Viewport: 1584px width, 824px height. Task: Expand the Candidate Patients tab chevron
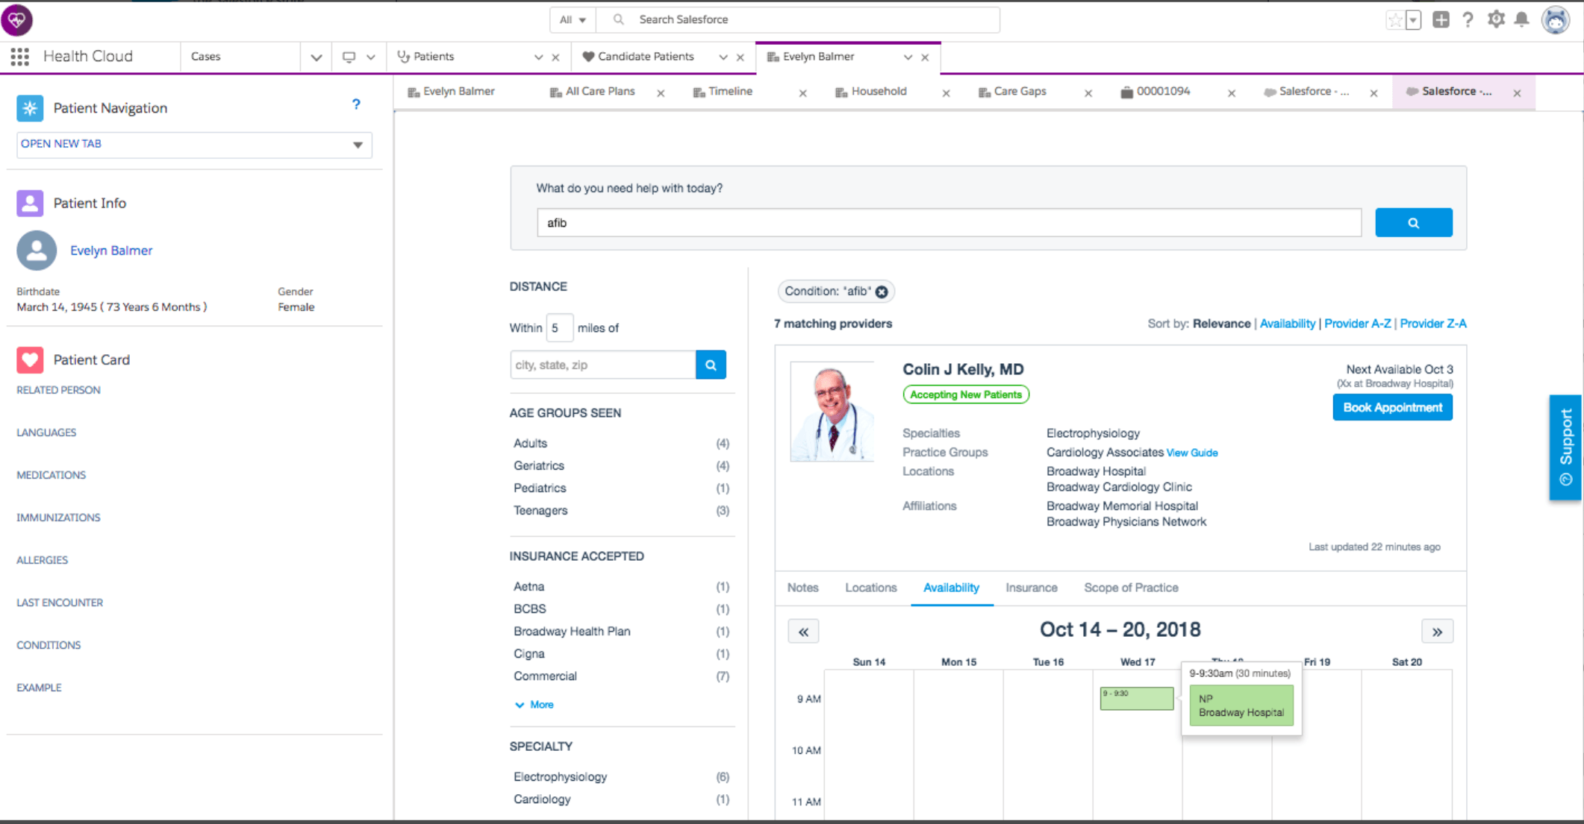tap(723, 57)
